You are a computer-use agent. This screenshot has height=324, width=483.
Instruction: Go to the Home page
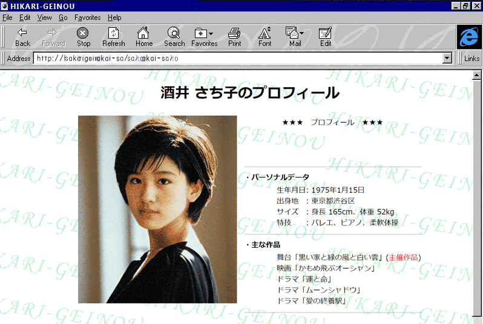(x=144, y=36)
